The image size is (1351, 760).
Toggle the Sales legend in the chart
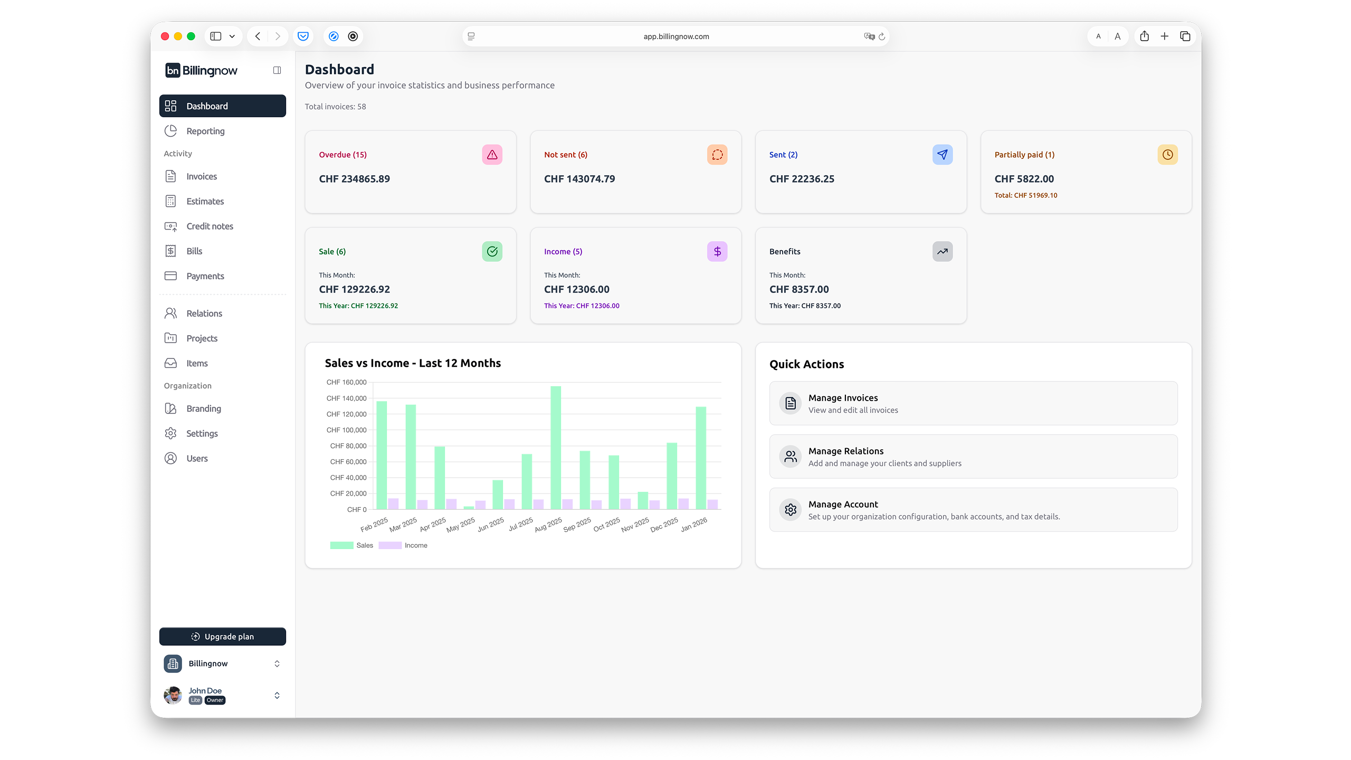pos(351,545)
